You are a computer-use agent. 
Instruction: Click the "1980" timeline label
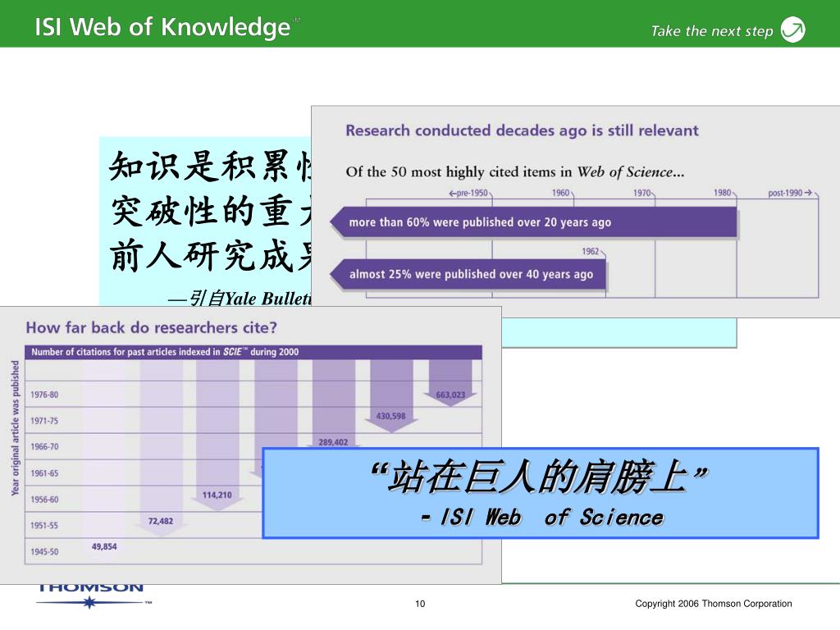[x=722, y=193]
